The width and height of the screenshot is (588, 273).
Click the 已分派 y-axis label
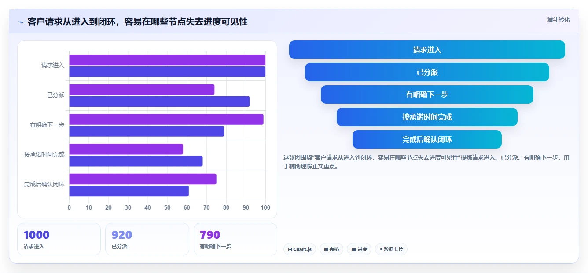56,95
